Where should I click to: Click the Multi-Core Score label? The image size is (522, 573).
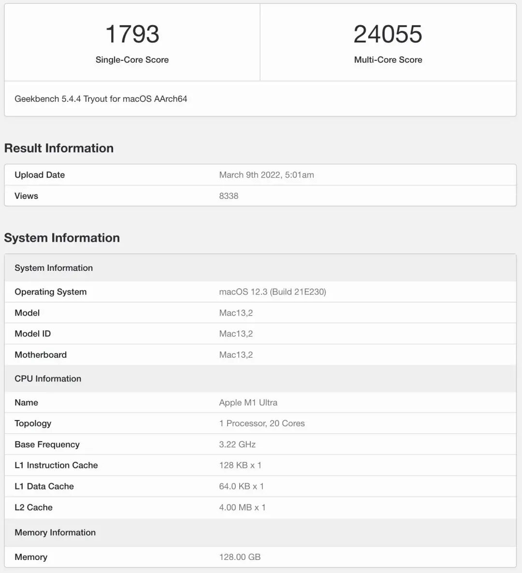click(x=388, y=59)
